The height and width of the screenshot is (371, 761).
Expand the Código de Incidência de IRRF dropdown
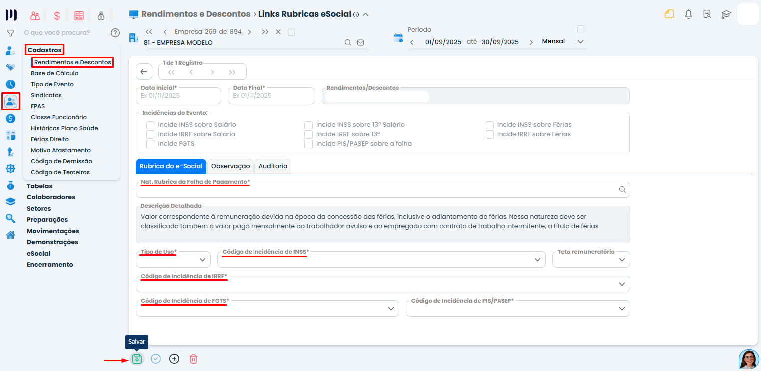(382, 284)
